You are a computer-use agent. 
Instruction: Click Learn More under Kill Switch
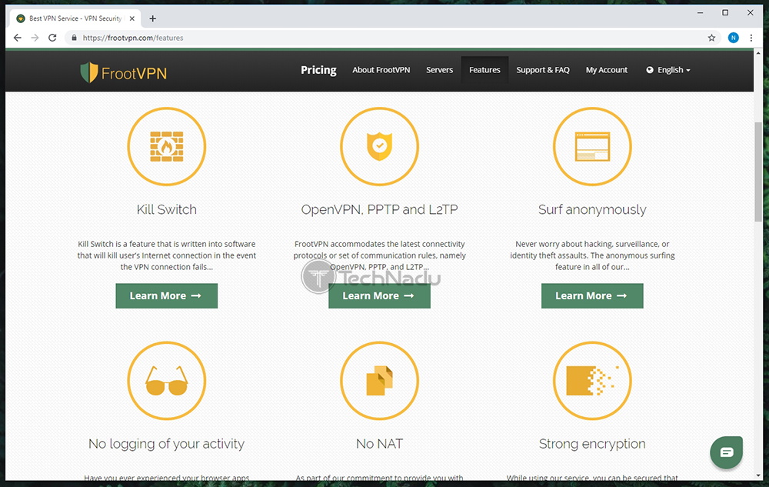(x=167, y=295)
